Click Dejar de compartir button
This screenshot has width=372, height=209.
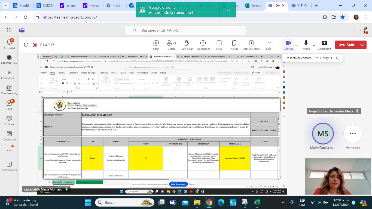pyautogui.click(x=178, y=184)
